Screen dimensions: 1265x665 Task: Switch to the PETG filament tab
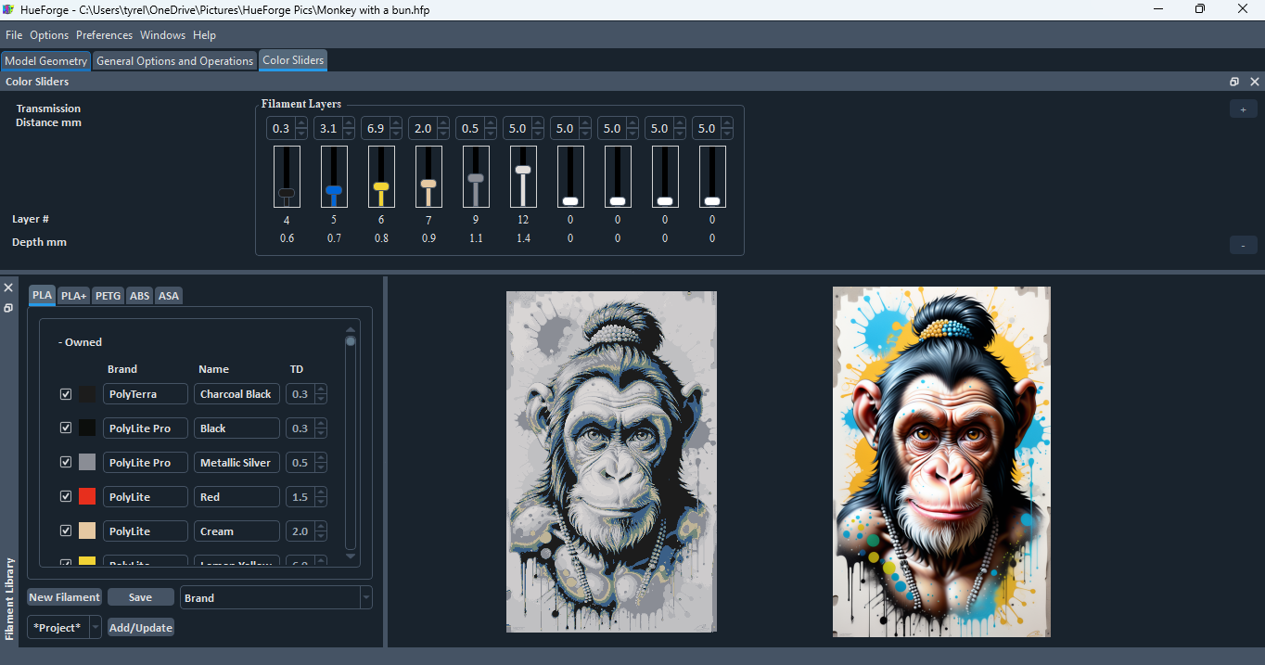pos(108,295)
